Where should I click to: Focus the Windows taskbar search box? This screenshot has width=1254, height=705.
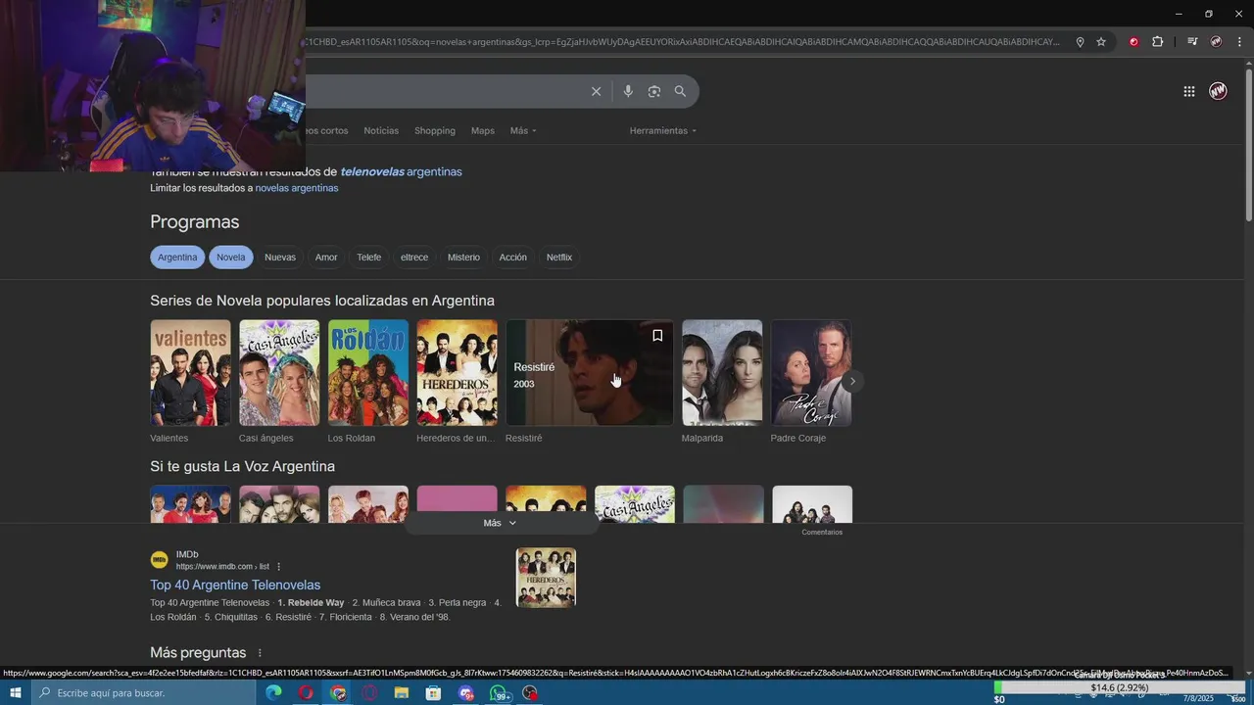143,693
